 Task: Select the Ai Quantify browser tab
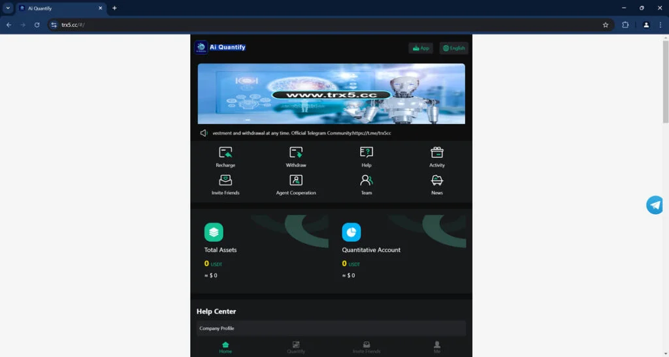pyautogui.click(x=61, y=8)
